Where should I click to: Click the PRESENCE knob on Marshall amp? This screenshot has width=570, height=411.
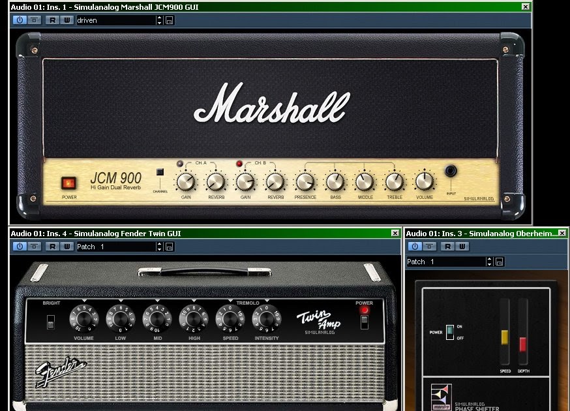pos(305,181)
